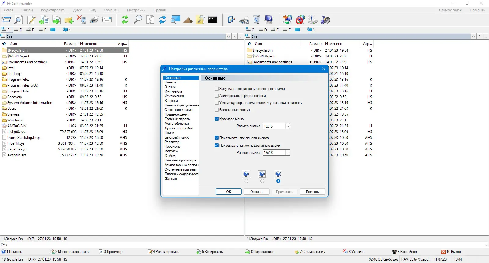Open the Файлы menu
Viewport: 489px width, 263px height.
27,10
